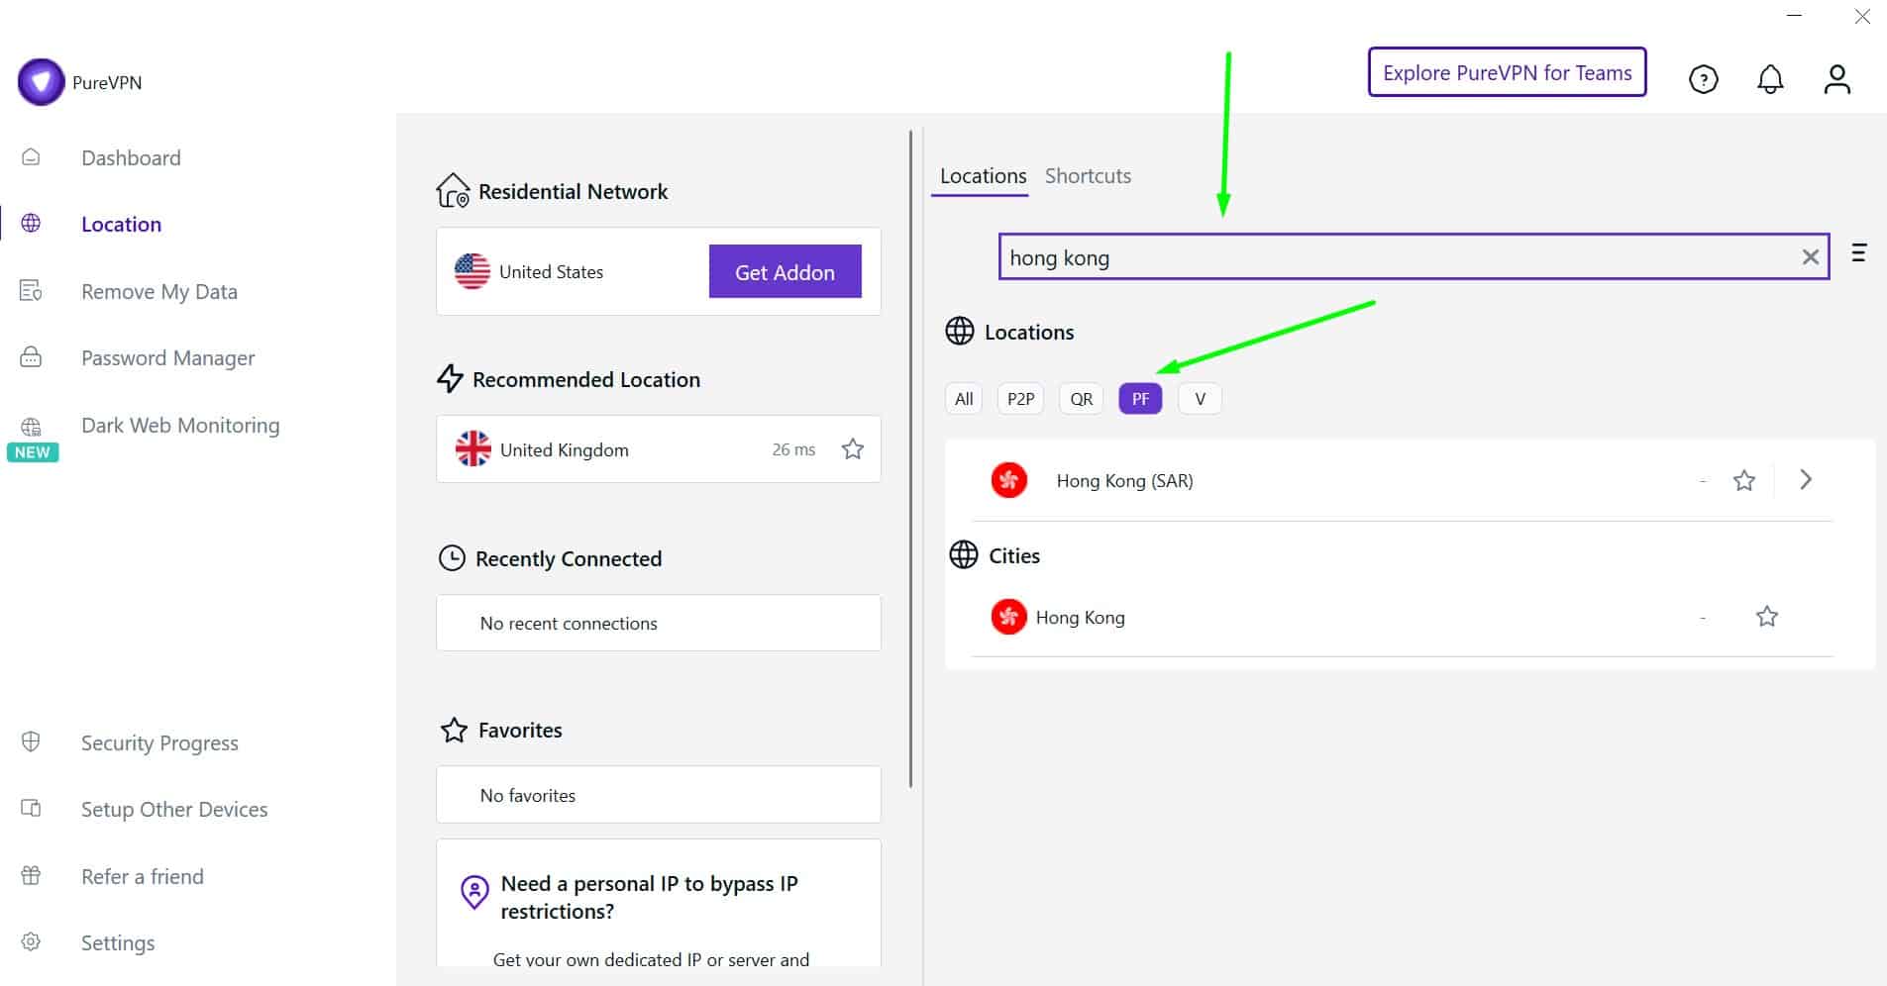1887x986 pixels.
Task: Open Dark Web Monitoring section
Action: point(180,425)
